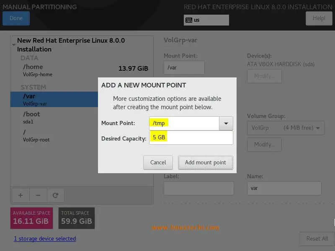This screenshot has width=335, height=251.
Task: Click the empty Label input field
Action: [198, 188]
